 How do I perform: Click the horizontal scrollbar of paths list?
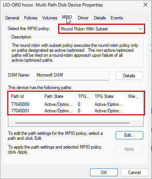tap(72, 123)
